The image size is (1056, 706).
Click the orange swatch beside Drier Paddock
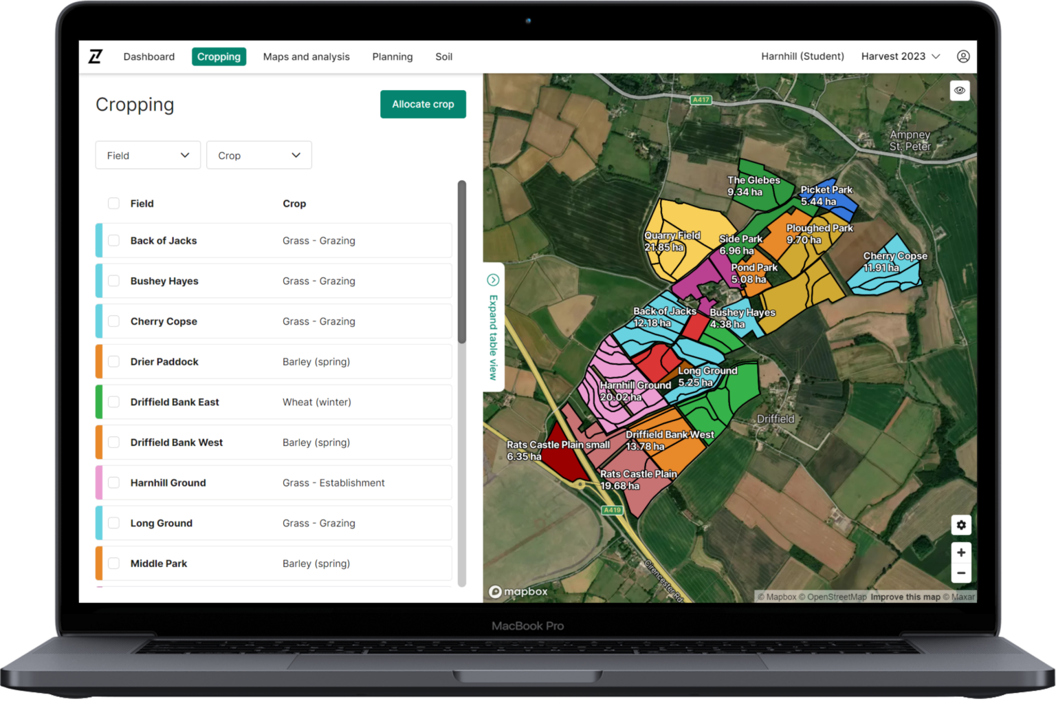point(99,362)
